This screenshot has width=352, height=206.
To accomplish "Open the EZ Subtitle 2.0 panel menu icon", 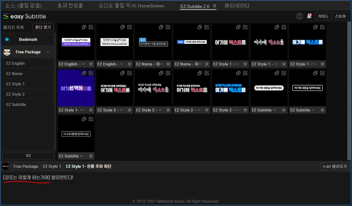I will pos(214,6).
